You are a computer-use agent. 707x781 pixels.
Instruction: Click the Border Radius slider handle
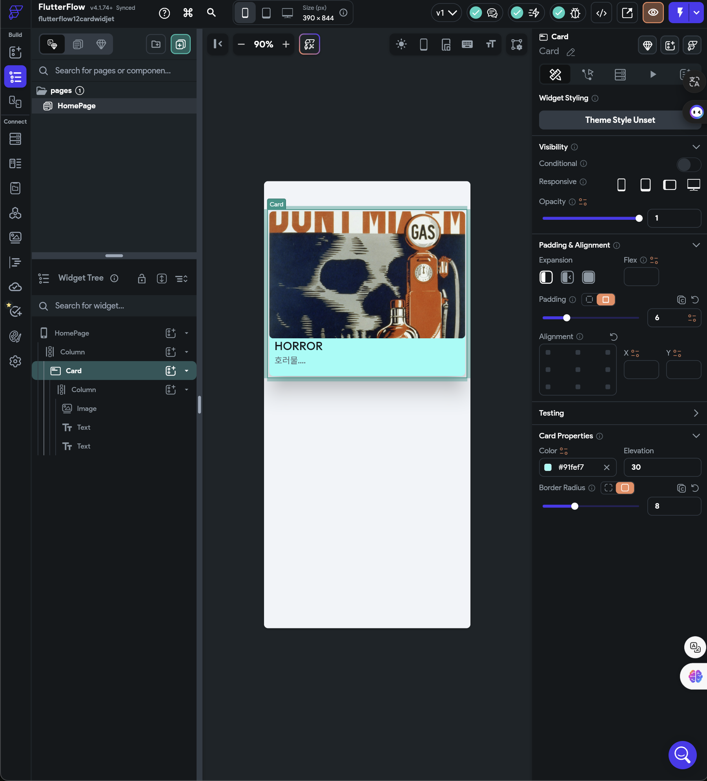click(x=575, y=506)
